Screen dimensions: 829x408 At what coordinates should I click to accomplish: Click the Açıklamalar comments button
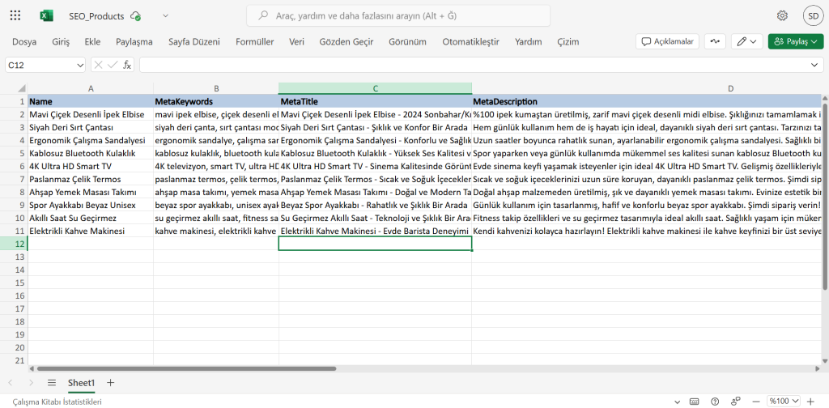pyautogui.click(x=667, y=41)
